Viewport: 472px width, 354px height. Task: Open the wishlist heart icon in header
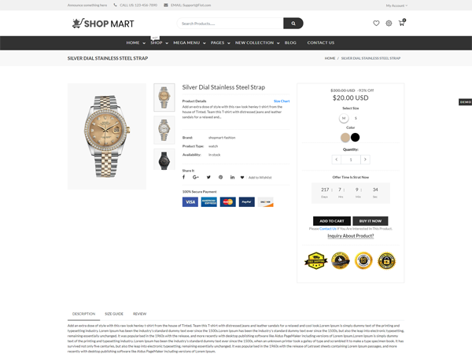376,23
